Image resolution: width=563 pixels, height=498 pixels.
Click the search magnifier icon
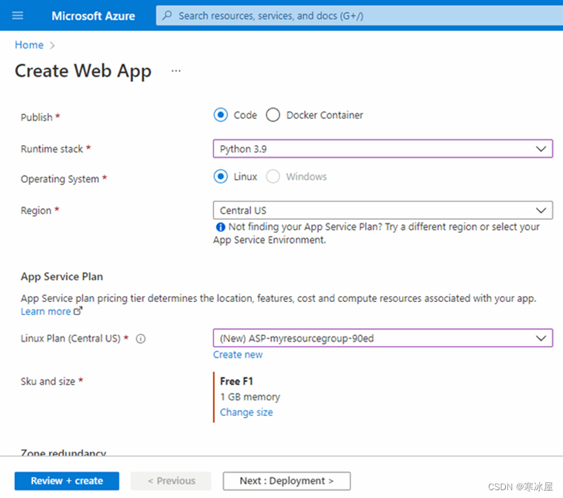pyautogui.click(x=167, y=16)
